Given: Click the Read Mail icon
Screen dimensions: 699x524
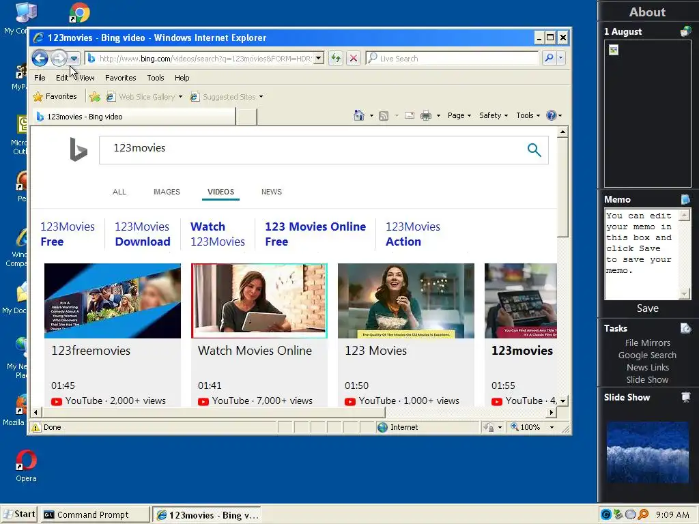Looking at the screenshot, I should 410,115.
